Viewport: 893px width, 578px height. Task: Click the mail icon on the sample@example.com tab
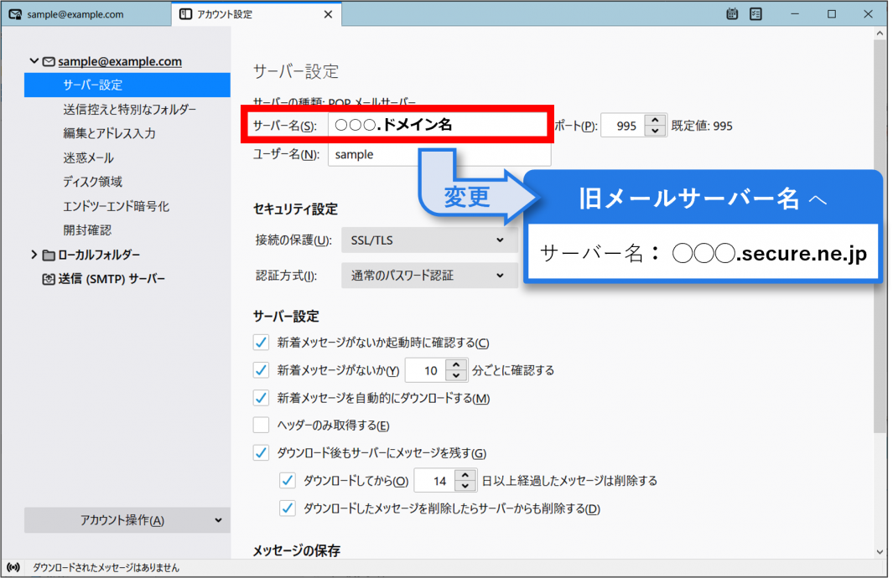(14, 14)
